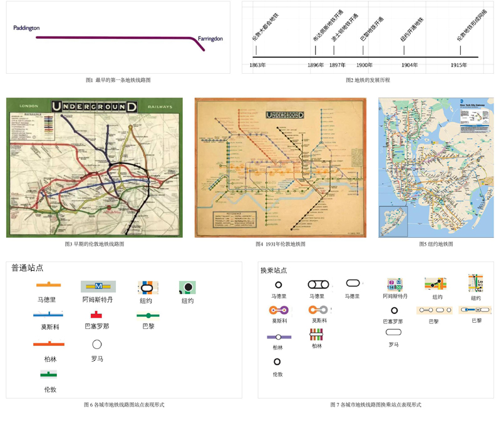Image resolution: width=501 pixels, height=421 pixels.
Task: Select the caption 图1 最早的第一条地铁线路图
Action: coord(118,80)
